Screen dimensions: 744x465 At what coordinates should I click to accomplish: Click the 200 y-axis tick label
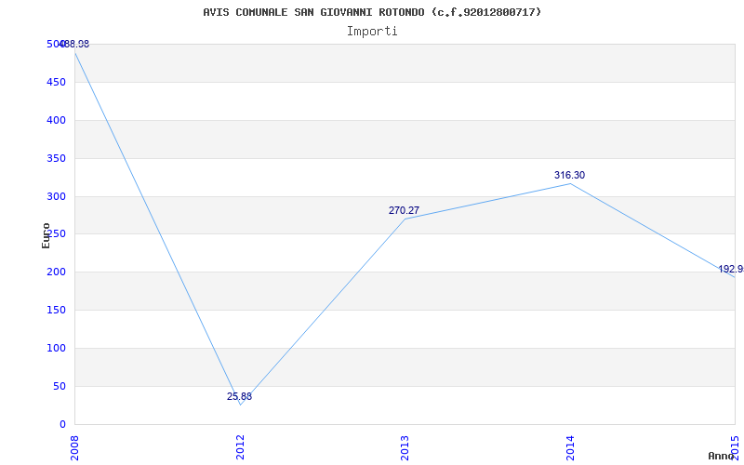coord(57,272)
